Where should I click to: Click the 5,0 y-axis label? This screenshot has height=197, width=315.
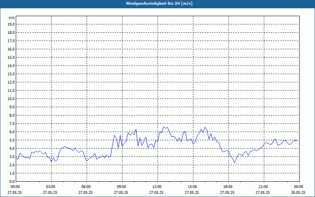click(x=12, y=140)
